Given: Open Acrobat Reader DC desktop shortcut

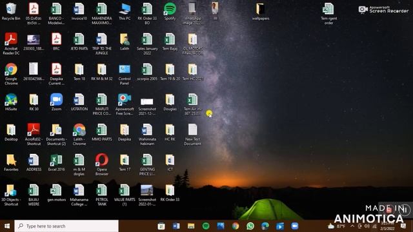Looking at the screenshot, I should [11, 44].
